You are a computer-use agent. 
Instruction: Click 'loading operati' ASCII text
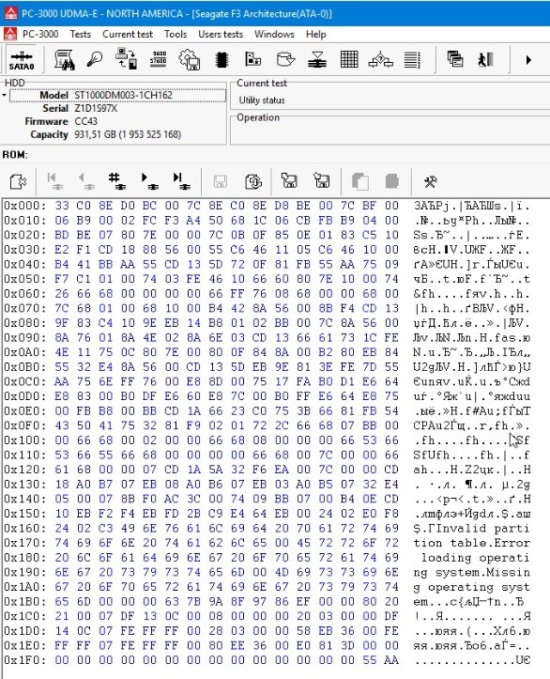476,558
